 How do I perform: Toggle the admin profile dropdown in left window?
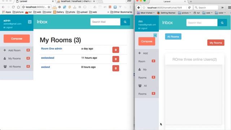pyautogui.click(x=30, y=22)
